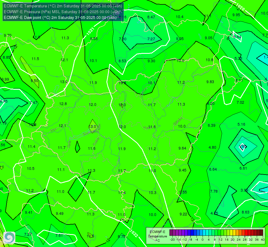Click the map value 11.5
The width and height of the screenshot is (268, 247).
pos(35,59)
